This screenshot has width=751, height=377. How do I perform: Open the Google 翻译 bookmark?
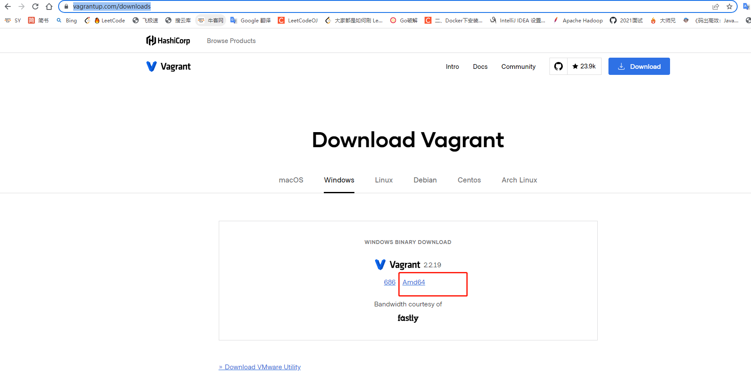click(x=251, y=20)
